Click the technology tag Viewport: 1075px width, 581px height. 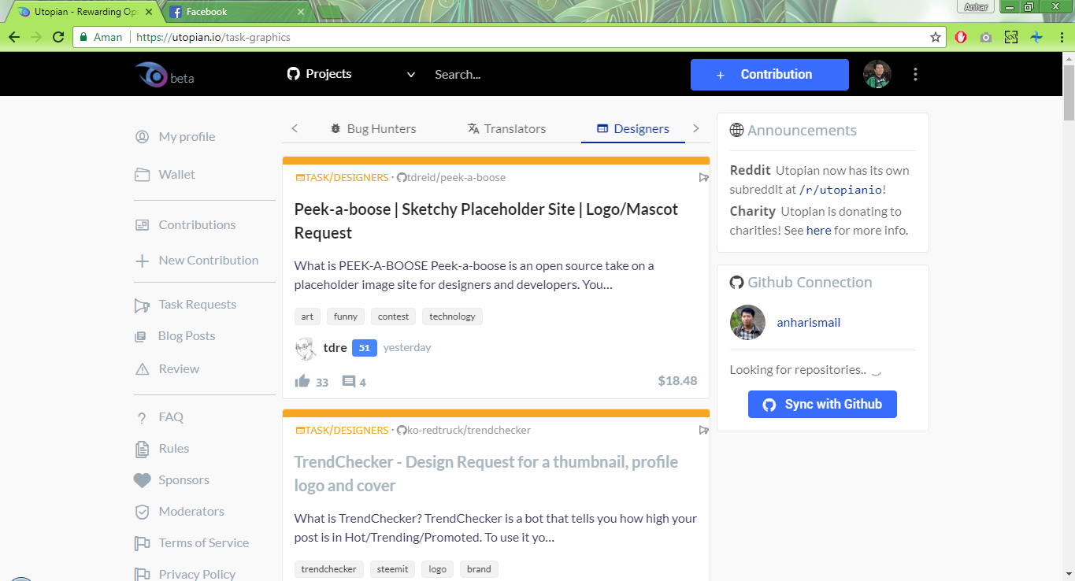point(452,316)
